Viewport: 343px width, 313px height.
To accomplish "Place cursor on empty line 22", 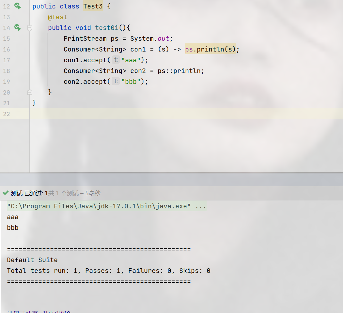I will click(x=186, y=113).
